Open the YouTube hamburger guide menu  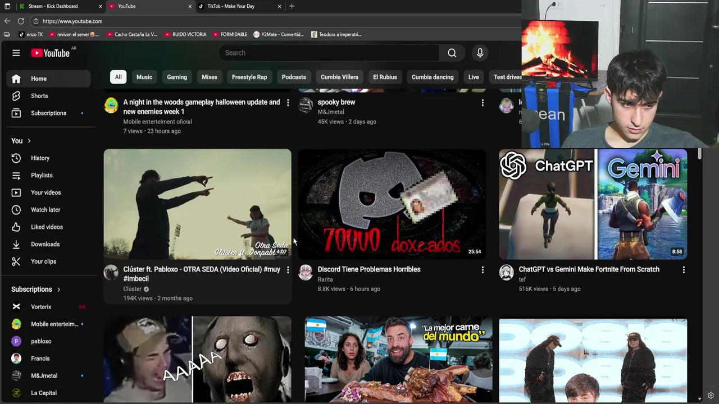coord(16,53)
